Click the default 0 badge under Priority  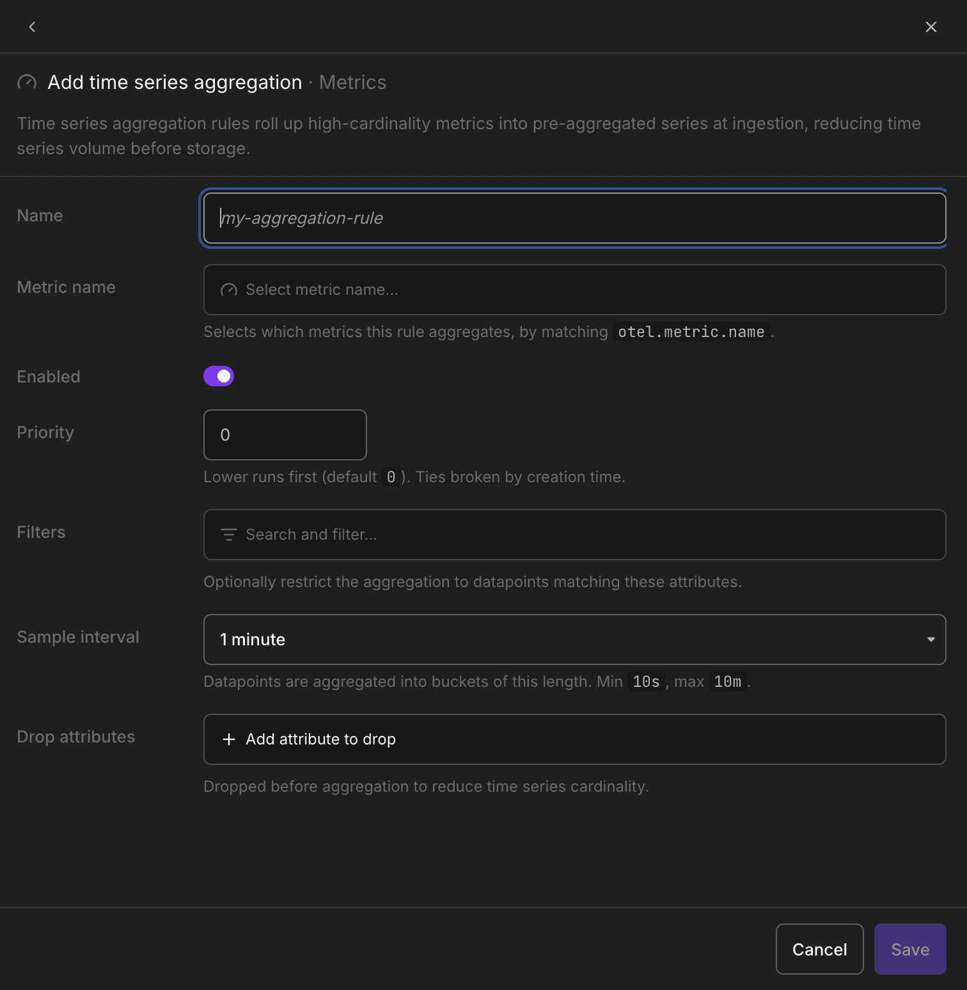[x=391, y=477]
